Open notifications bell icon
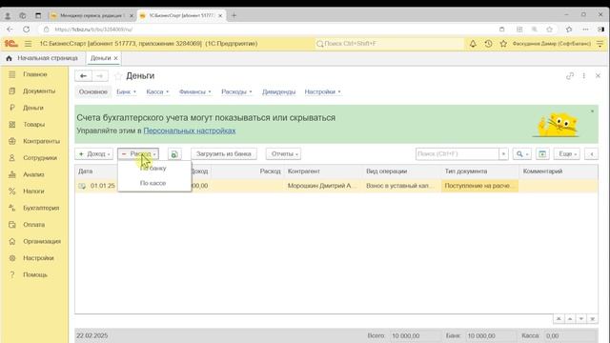Screen dimensions: 610x343 [473, 44]
